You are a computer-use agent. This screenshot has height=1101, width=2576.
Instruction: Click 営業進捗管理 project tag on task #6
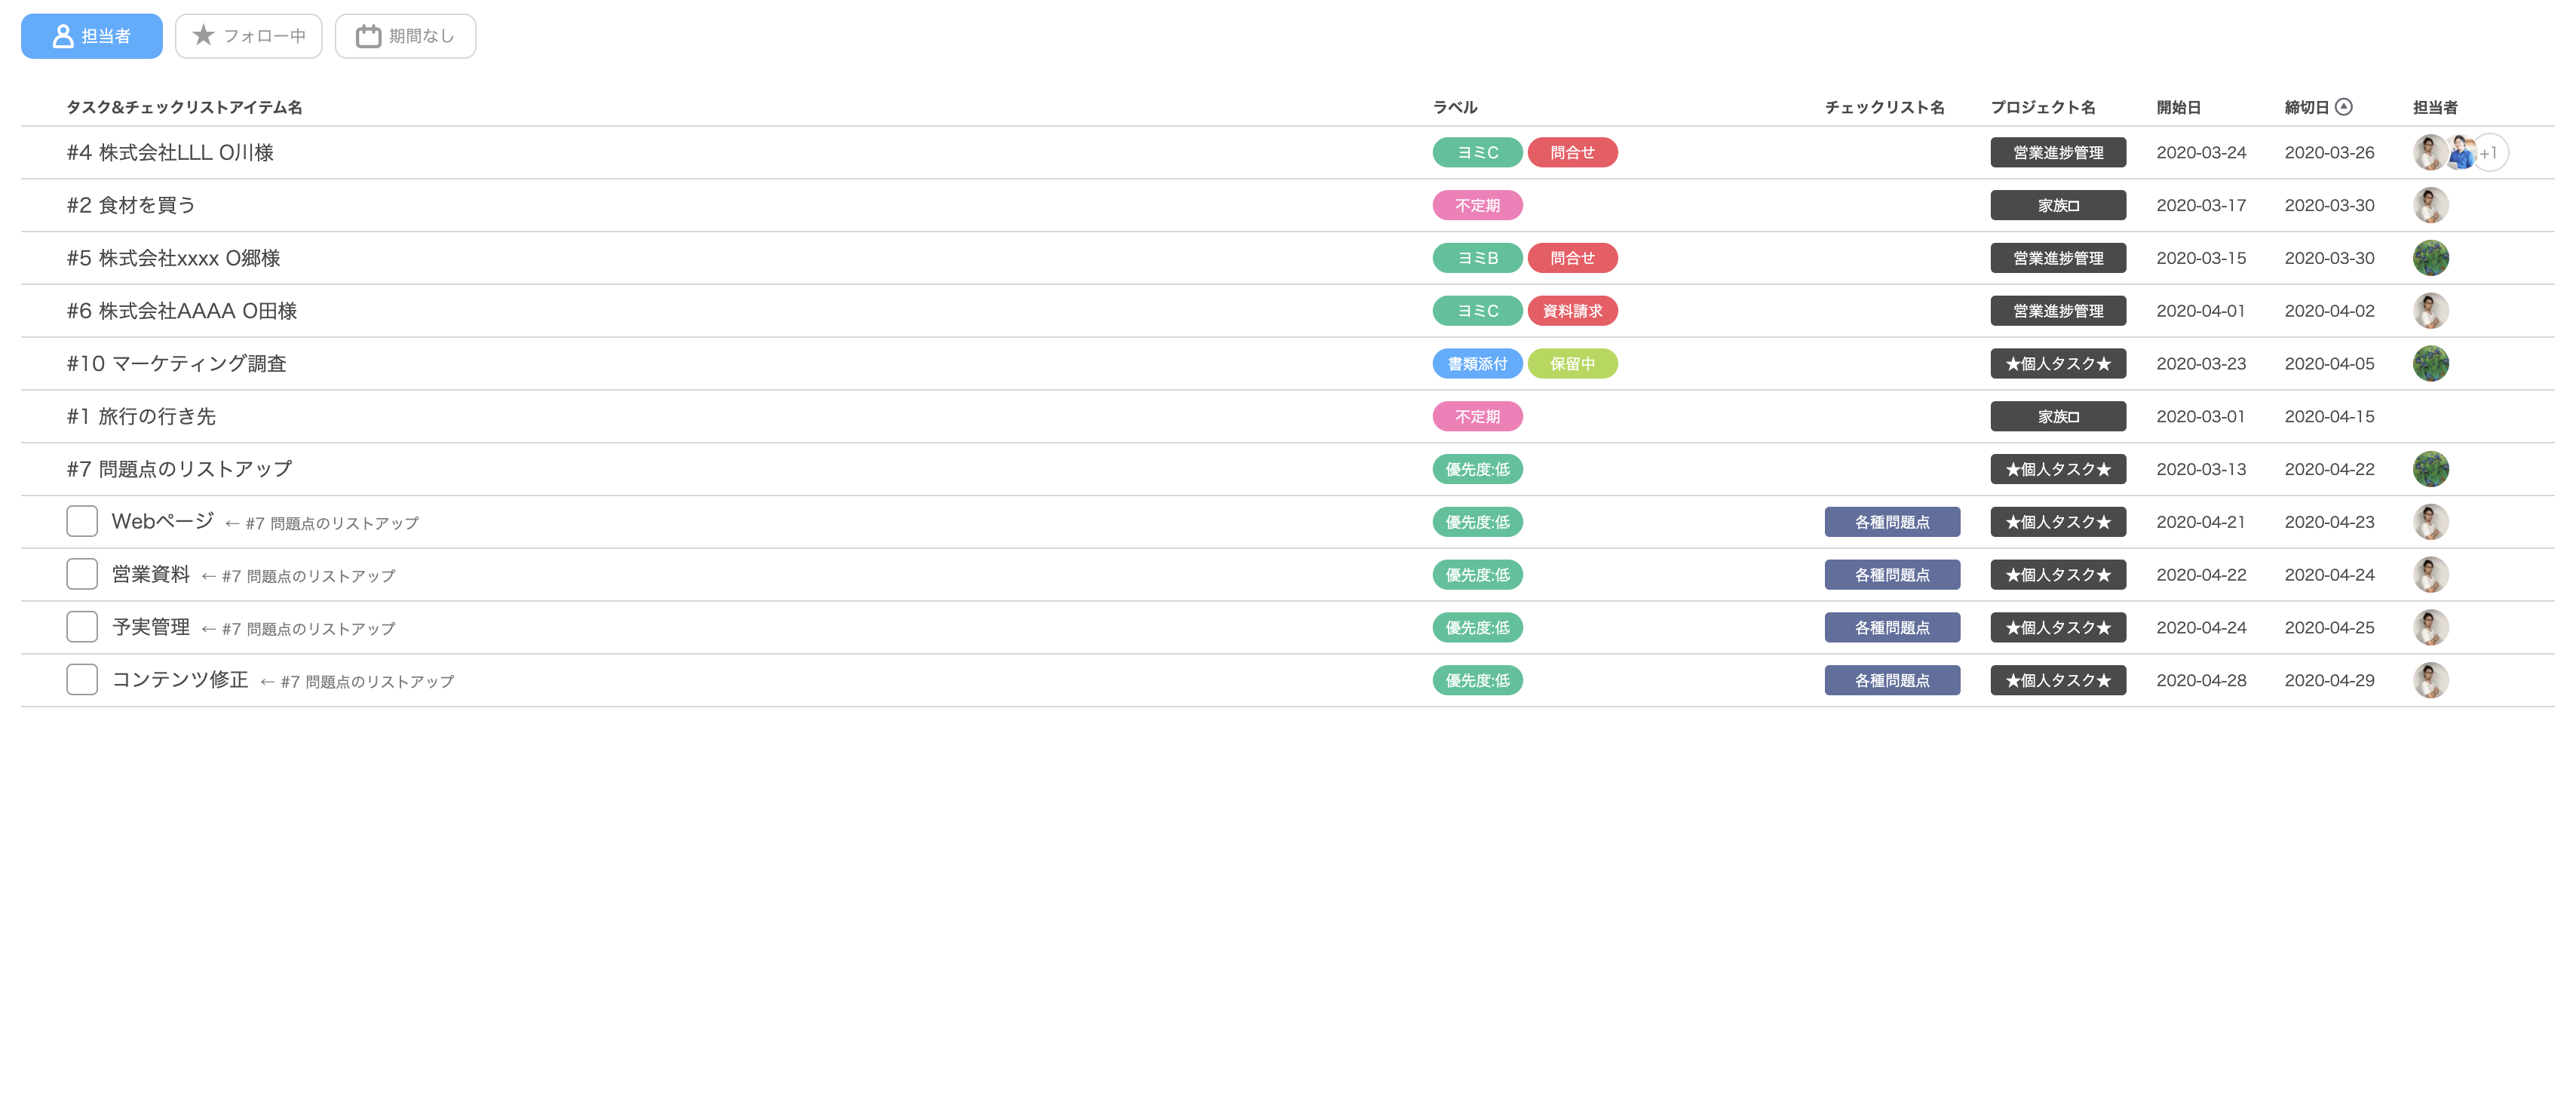(2057, 311)
